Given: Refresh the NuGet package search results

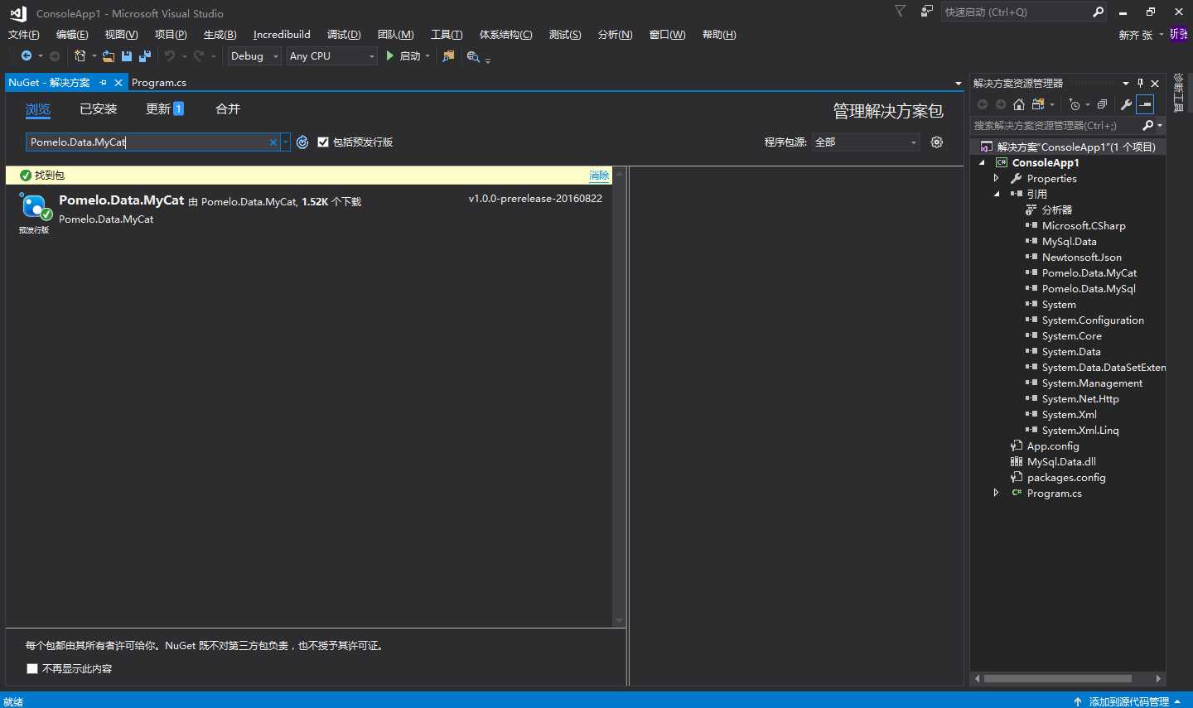Looking at the screenshot, I should tap(302, 142).
